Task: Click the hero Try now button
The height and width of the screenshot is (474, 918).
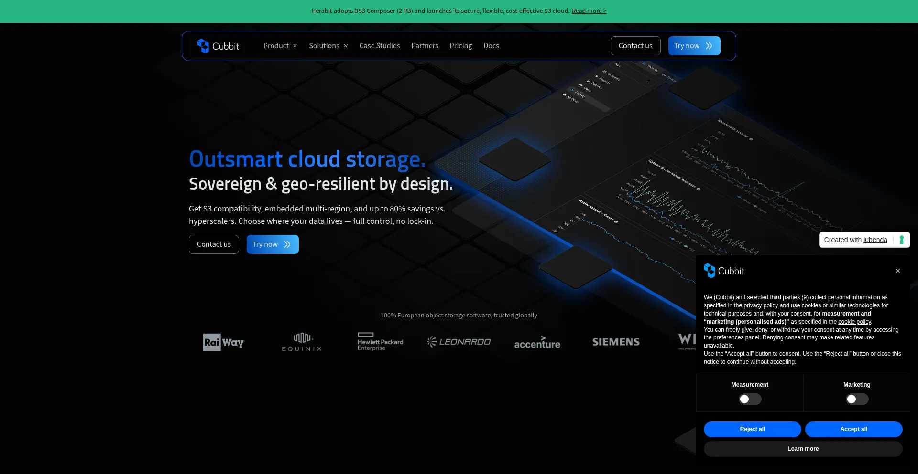Action: [273, 244]
